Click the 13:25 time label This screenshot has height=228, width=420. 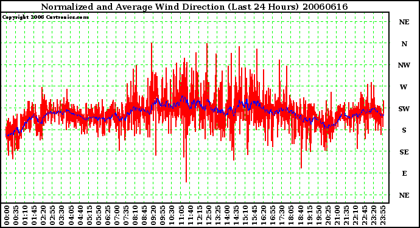click(218, 215)
